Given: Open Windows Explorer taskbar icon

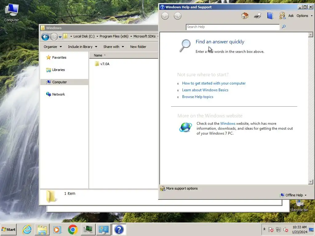Looking at the screenshot, I should pyautogui.click(x=42, y=229).
